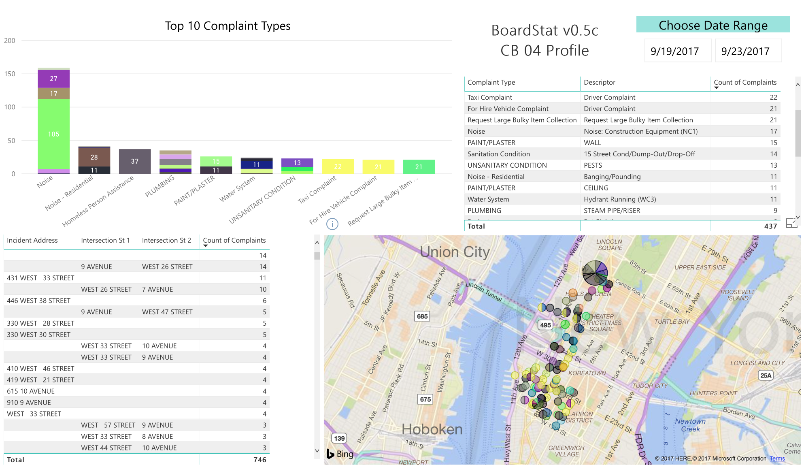Open the info icon below the complaint chart

tap(332, 224)
